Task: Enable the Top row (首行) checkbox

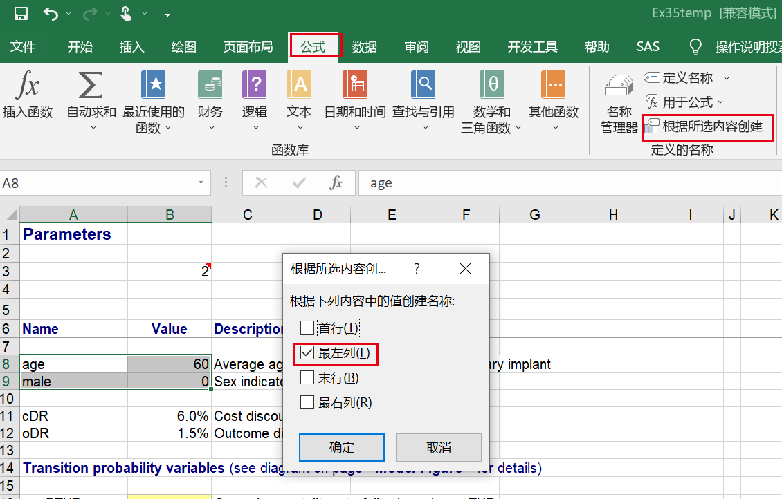Action: (307, 328)
